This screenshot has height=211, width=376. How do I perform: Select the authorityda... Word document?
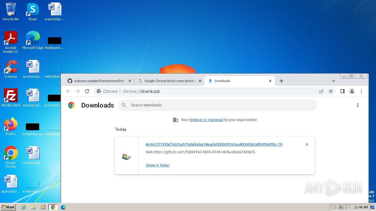33,98
